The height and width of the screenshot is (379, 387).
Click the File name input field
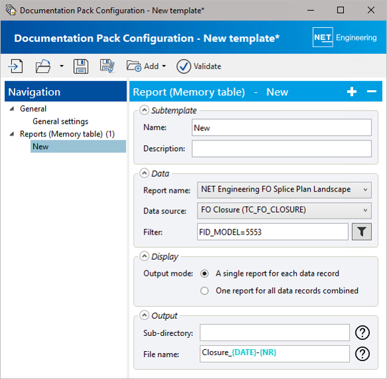click(x=274, y=354)
